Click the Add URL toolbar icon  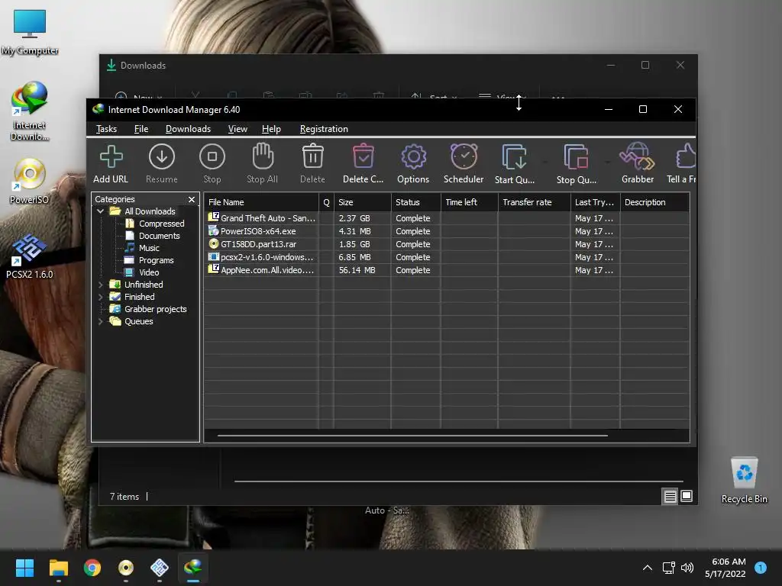point(111,157)
